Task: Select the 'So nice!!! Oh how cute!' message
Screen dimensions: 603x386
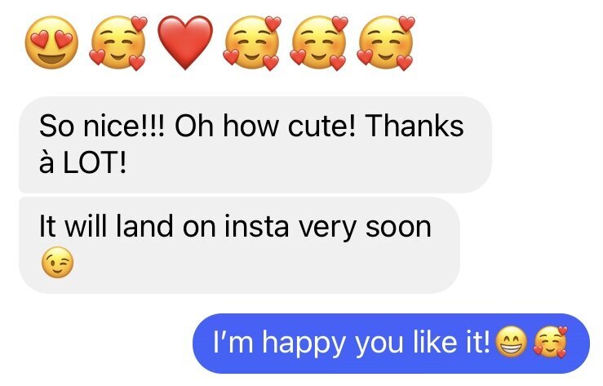Action: coord(255,144)
